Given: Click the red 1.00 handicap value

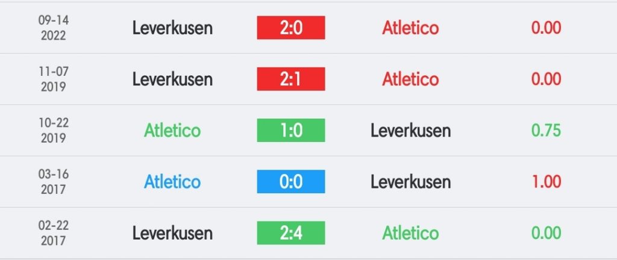Looking at the screenshot, I should pos(546,182).
